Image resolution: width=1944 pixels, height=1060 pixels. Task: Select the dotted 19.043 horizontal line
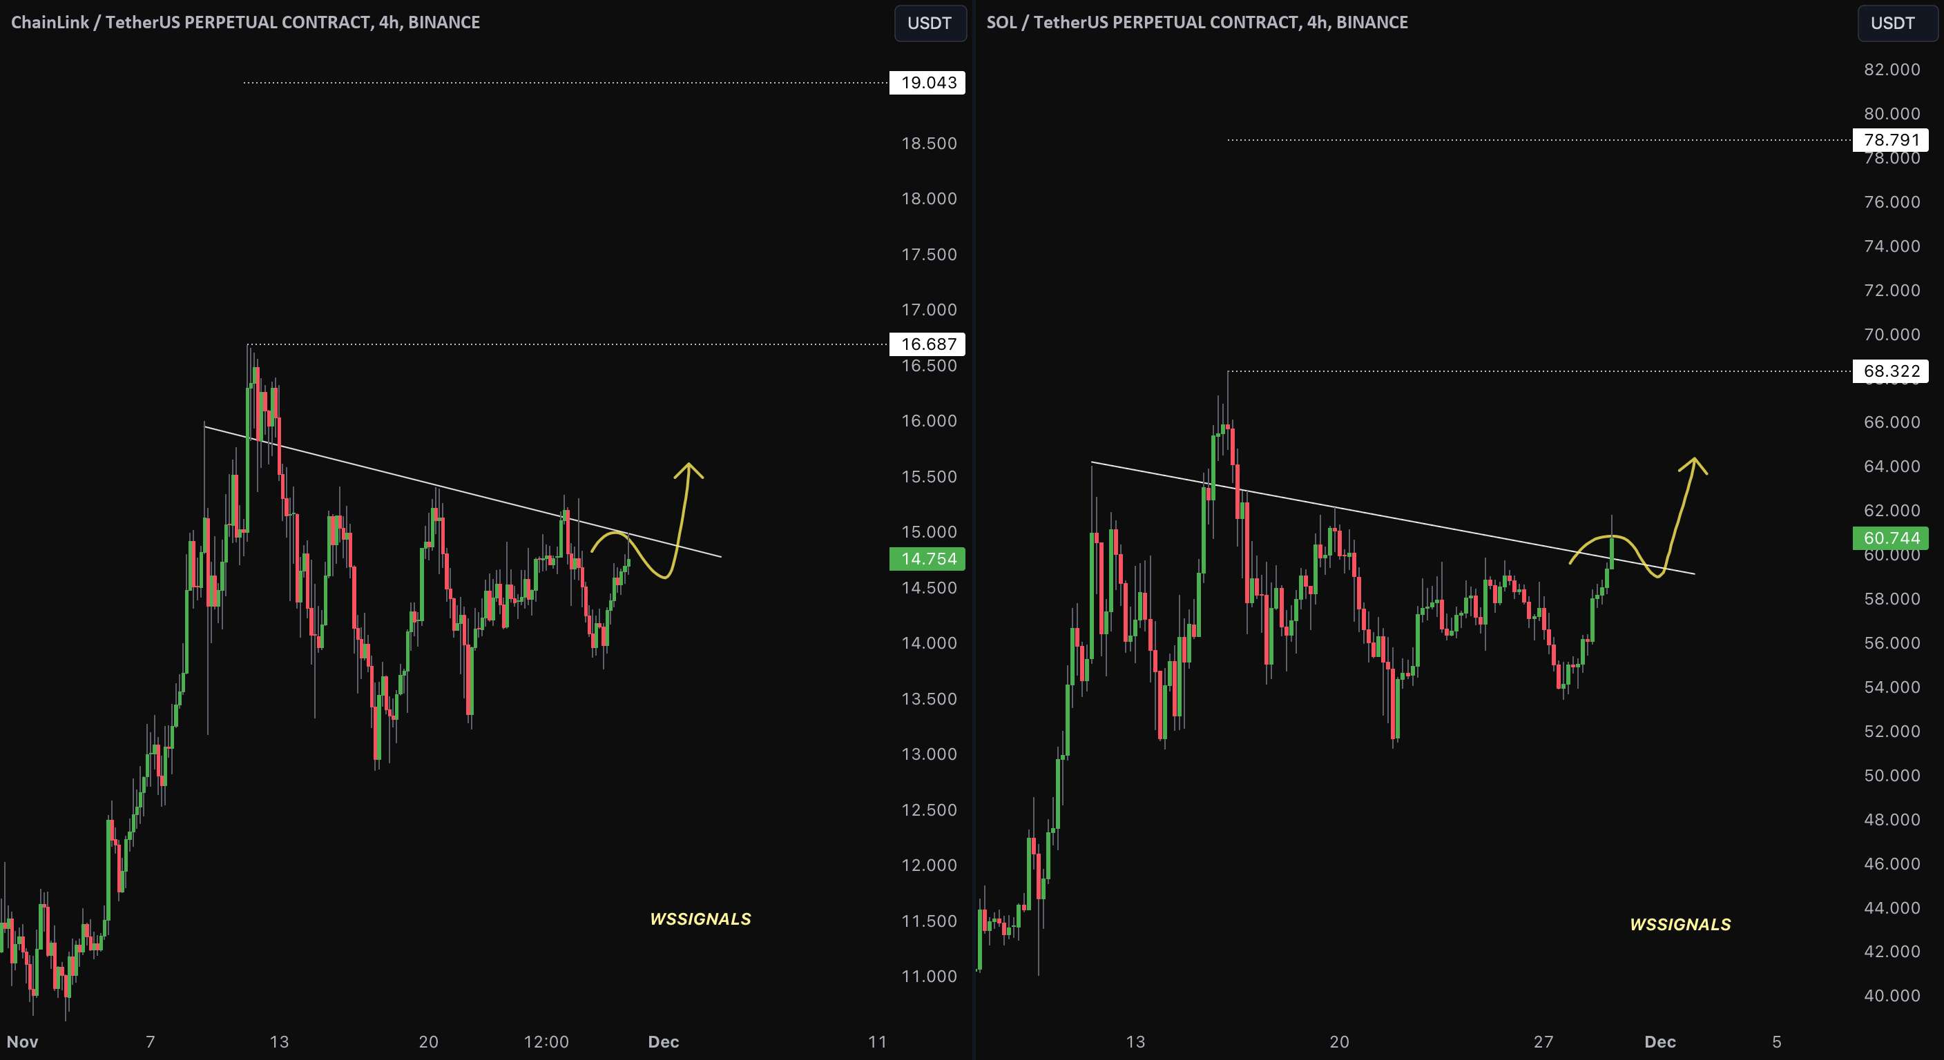[x=566, y=82]
